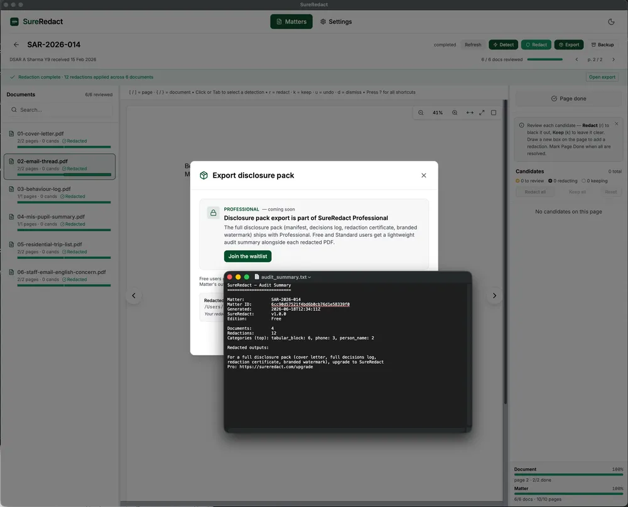Click the Redact all button
The height and width of the screenshot is (507, 628).
coord(535,192)
